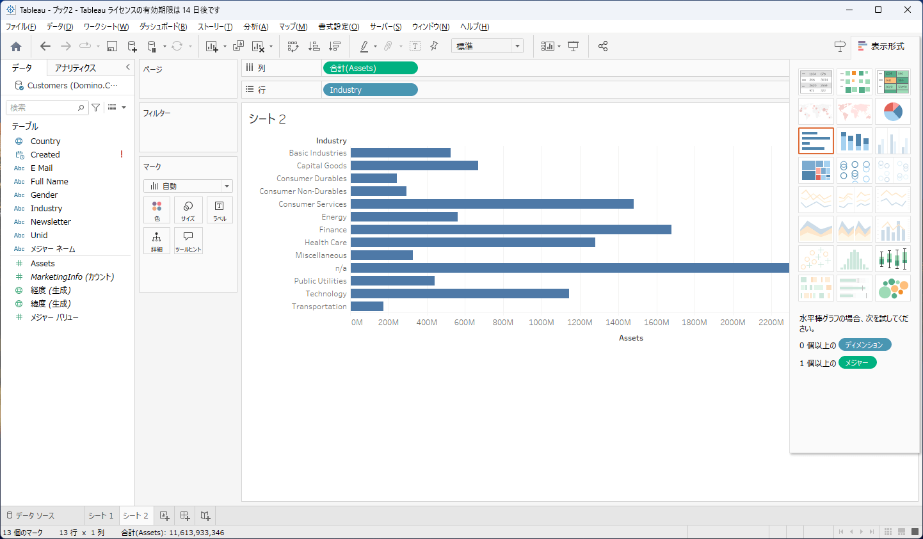Swap rows and columns with toolbar icon
Screen dimensions: 923x539
(x=293, y=46)
